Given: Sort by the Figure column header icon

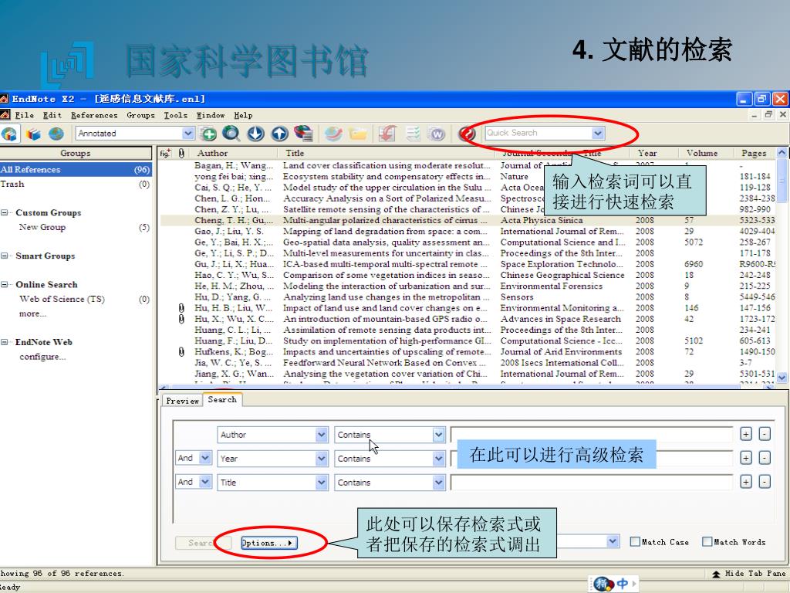Looking at the screenshot, I should pyautogui.click(x=165, y=154).
